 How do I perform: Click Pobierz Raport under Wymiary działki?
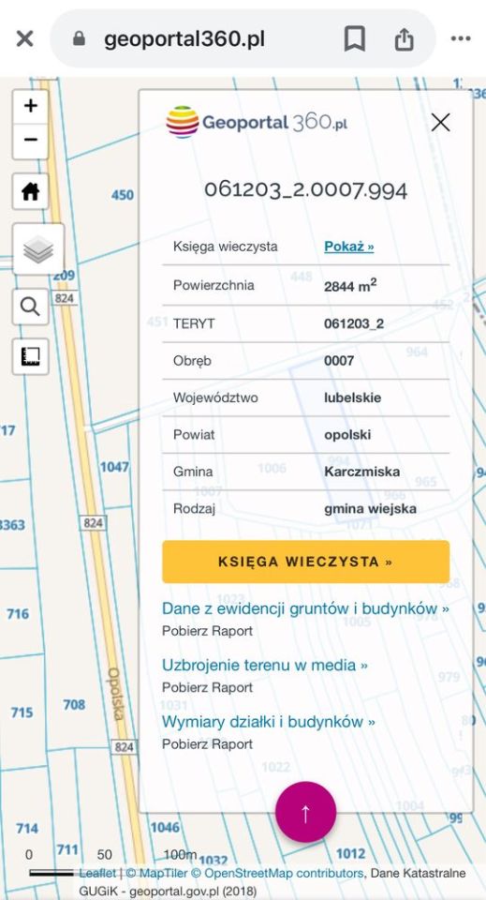click(208, 743)
